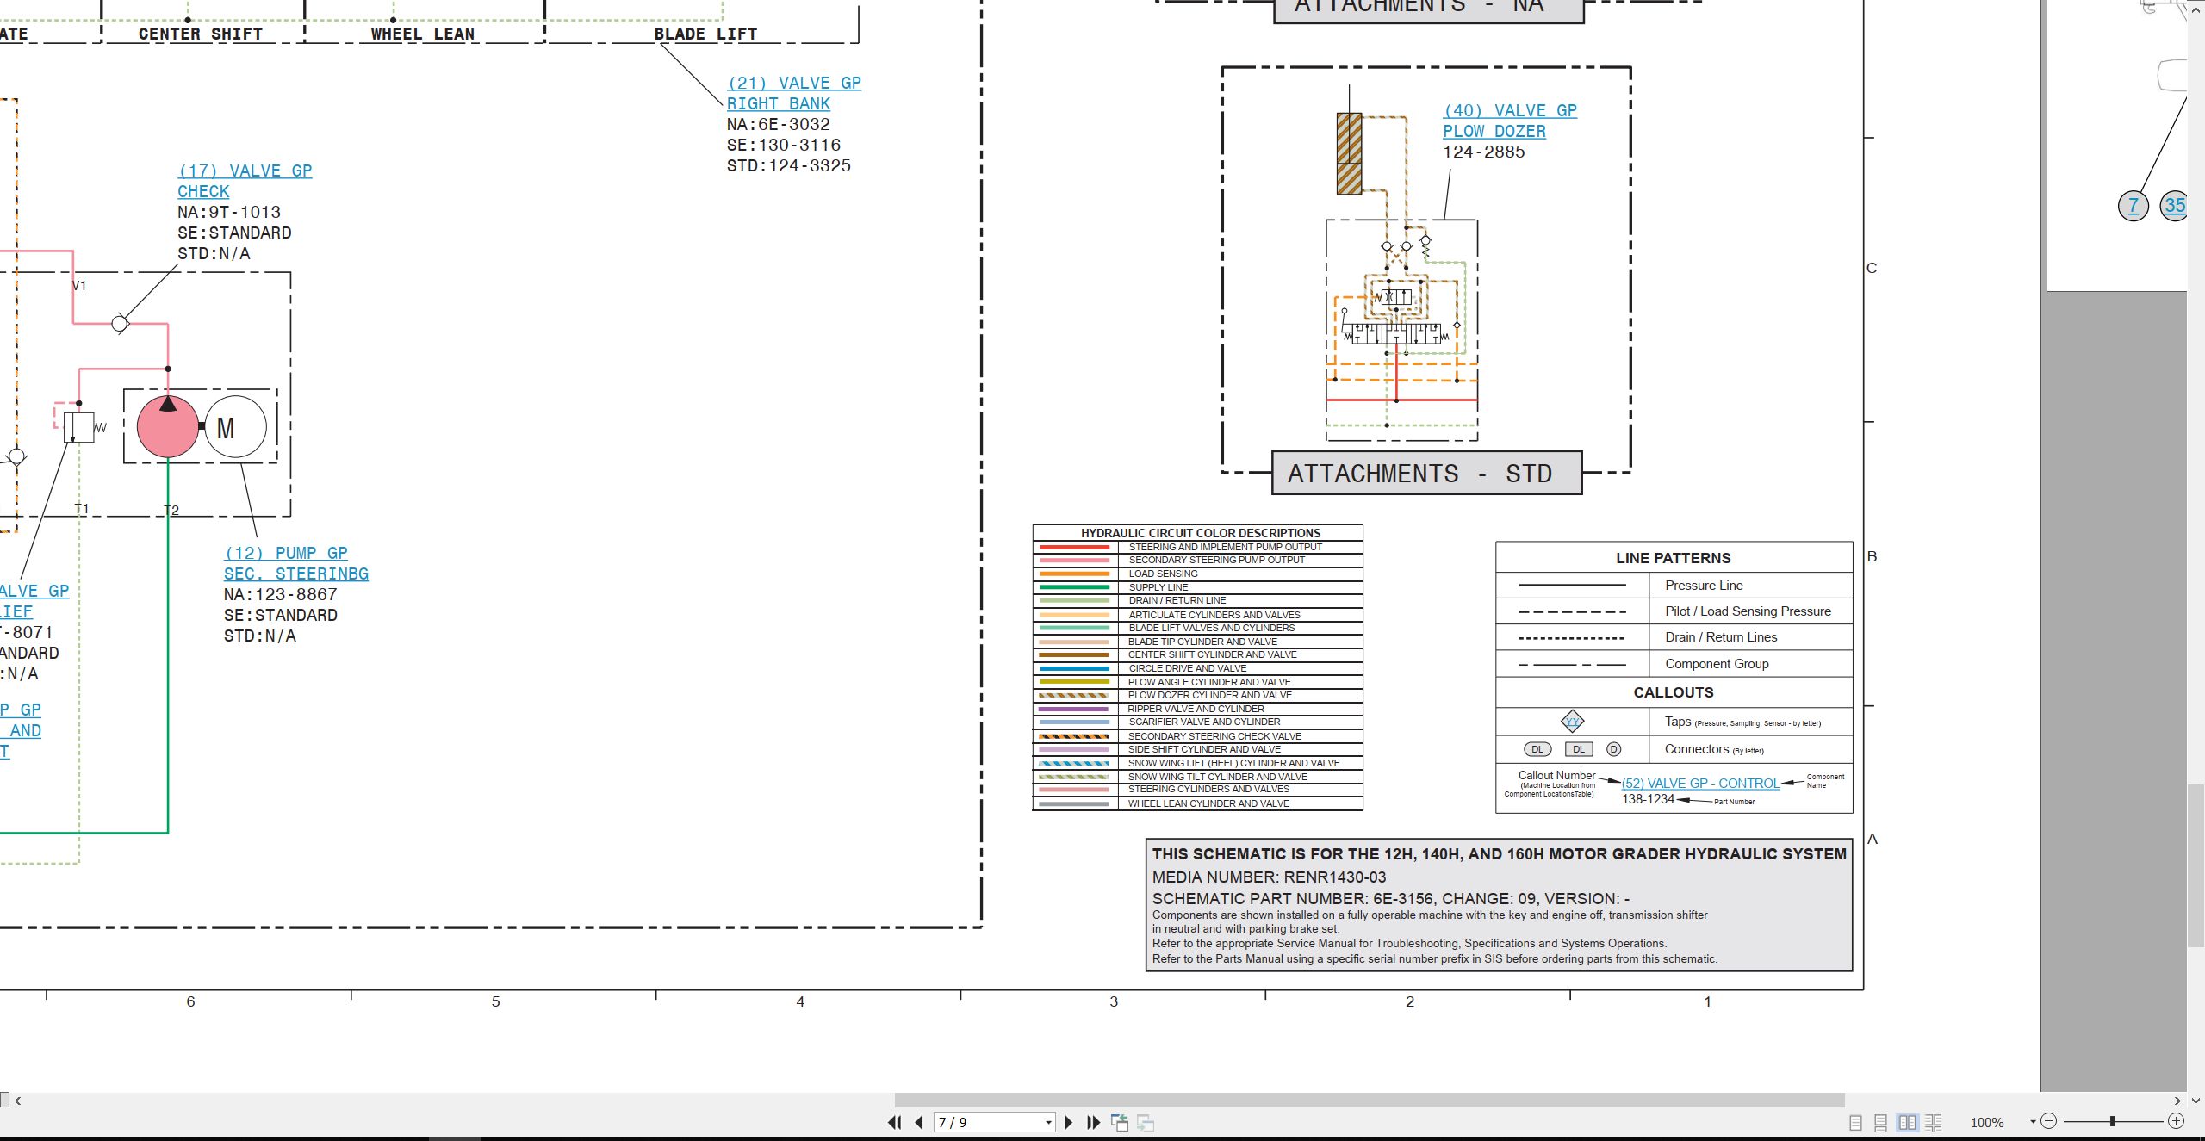Click the MEDIA NUMBER: RENR1430-03 text
2205x1141 pixels.
click(x=1269, y=877)
